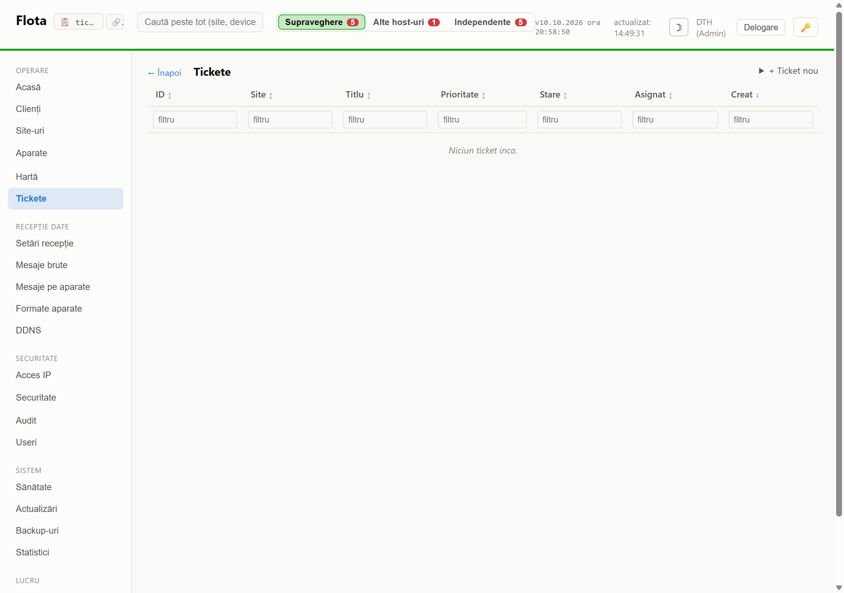Open Useri in the sidebar

65,442
